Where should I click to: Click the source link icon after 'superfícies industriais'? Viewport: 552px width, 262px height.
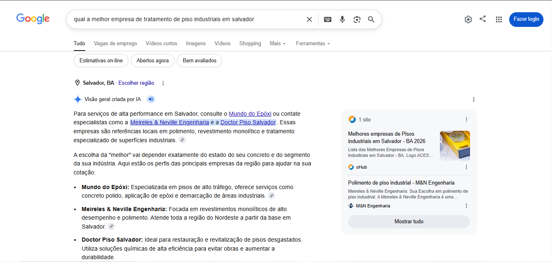[x=182, y=140]
